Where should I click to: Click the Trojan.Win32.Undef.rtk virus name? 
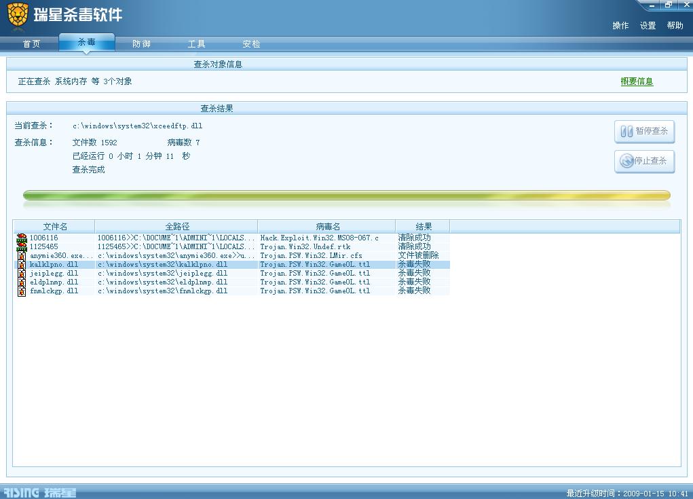click(305, 246)
